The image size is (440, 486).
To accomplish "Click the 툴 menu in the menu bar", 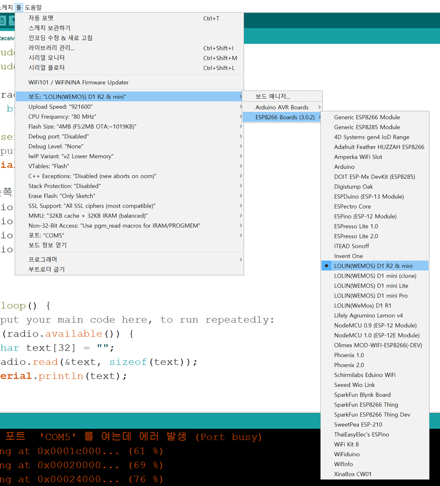I will pos(19,7).
